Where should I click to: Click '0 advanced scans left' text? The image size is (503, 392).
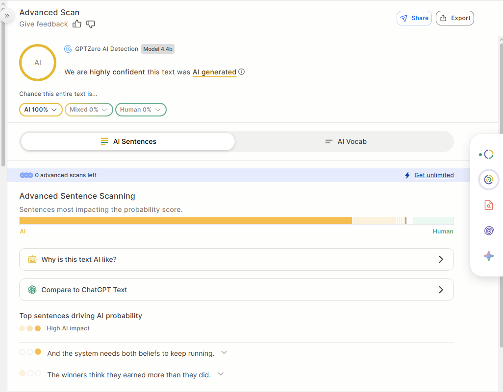pyautogui.click(x=66, y=175)
